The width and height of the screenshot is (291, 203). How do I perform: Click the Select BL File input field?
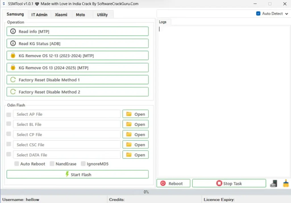click(x=67, y=124)
